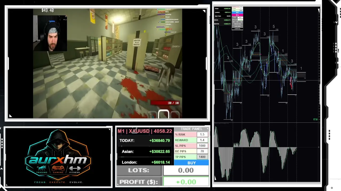Click the white corner arrow at top-right of chart frame

319,10
